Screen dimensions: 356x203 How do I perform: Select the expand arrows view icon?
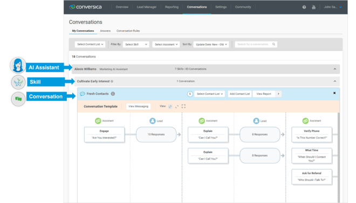point(177,106)
